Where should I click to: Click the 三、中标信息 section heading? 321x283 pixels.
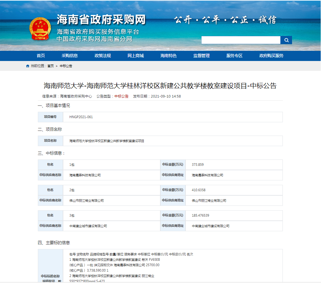click(51, 153)
